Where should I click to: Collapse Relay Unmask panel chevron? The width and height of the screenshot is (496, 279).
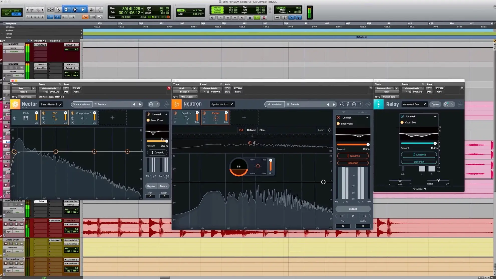coord(435,116)
